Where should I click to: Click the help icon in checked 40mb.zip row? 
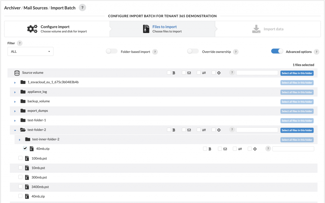point(268,149)
